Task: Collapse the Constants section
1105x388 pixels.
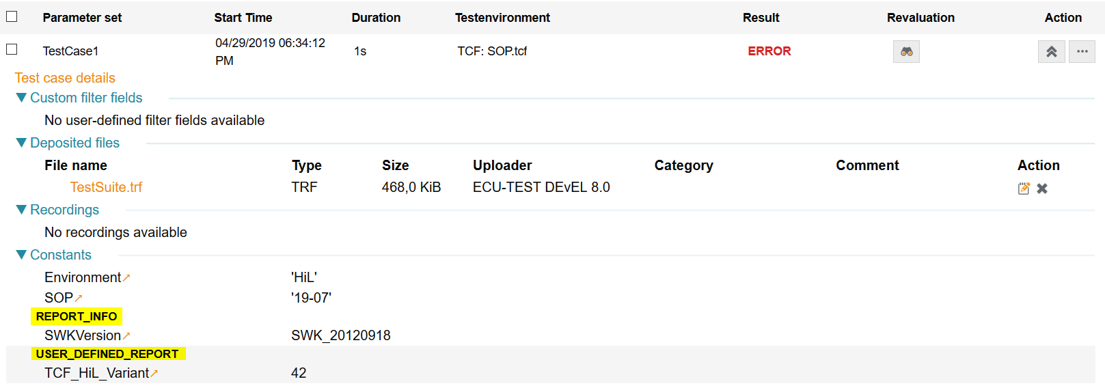Action: (x=21, y=255)
